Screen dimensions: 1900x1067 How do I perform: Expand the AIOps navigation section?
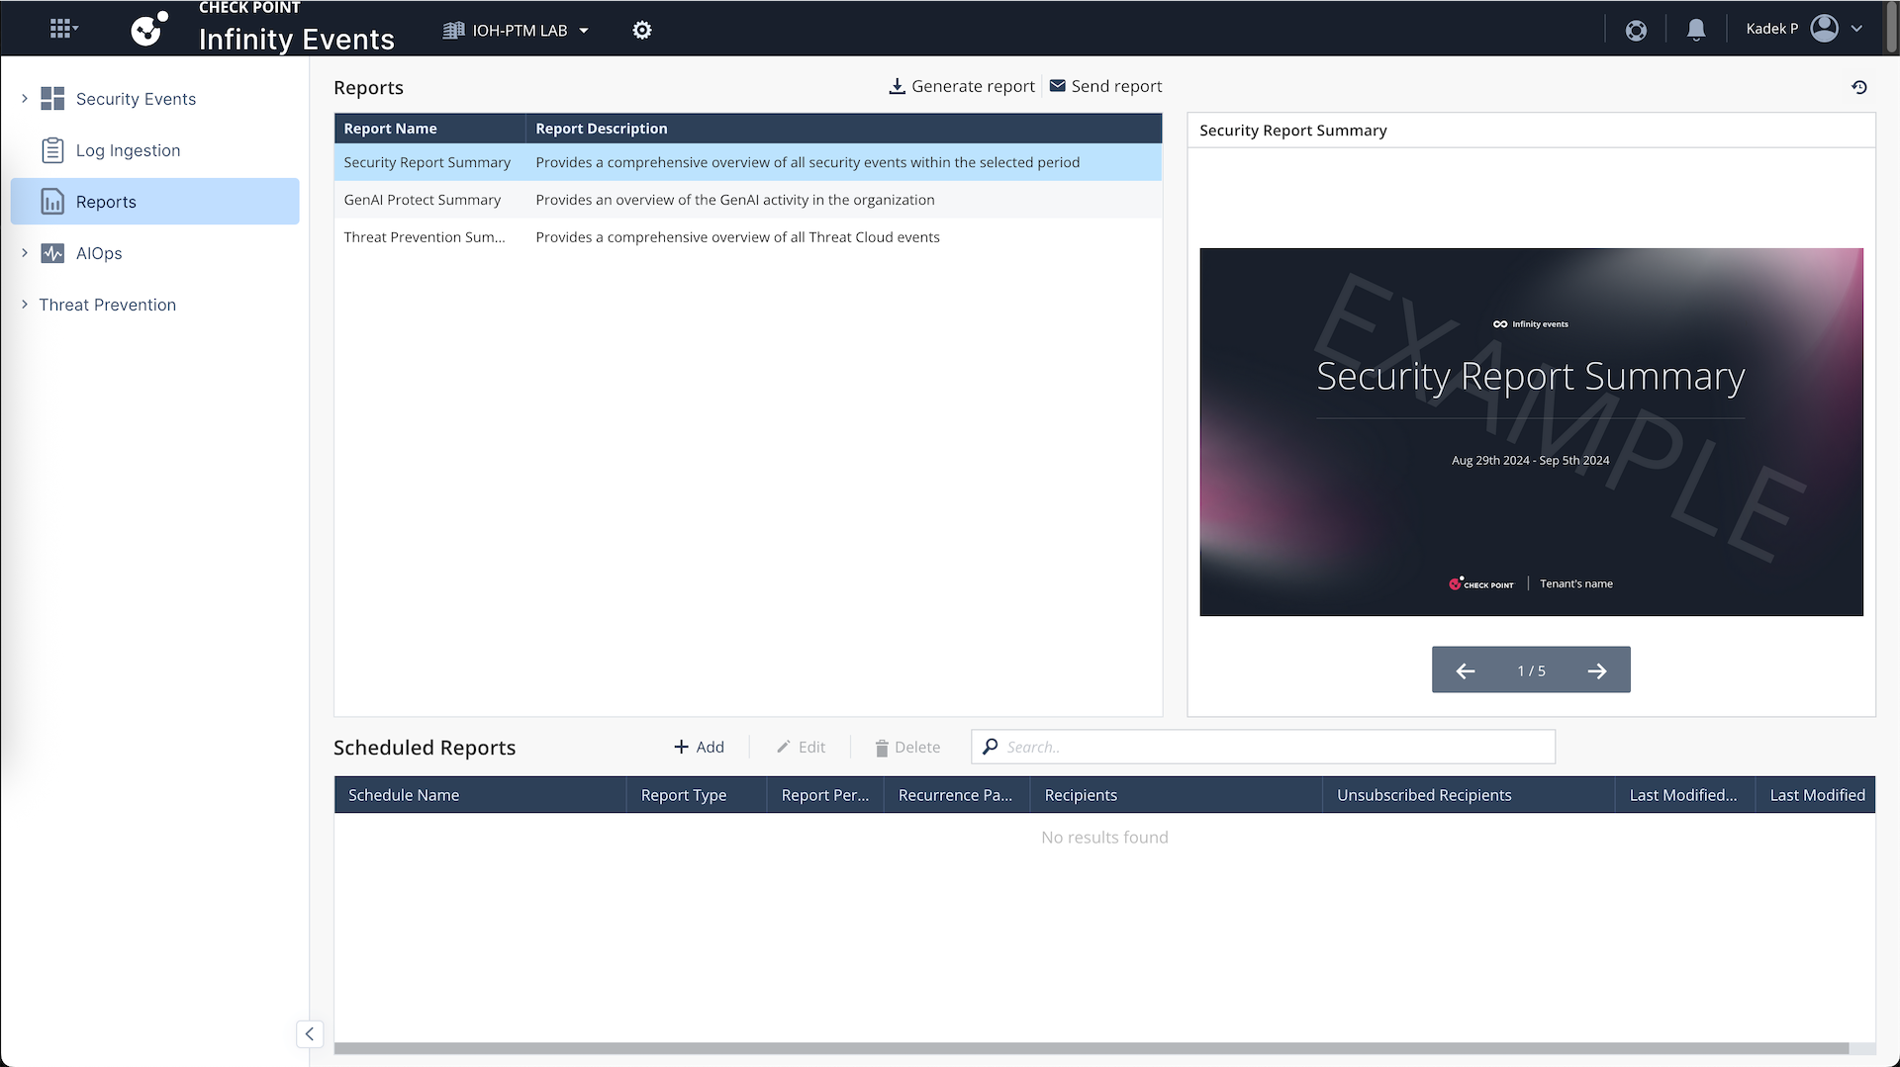click(x=25, y=253)
